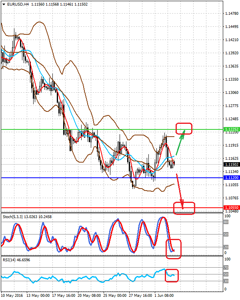Click price scale value 1.14210
The width and height of the screenshot is (240, 300).
(232, 40)
